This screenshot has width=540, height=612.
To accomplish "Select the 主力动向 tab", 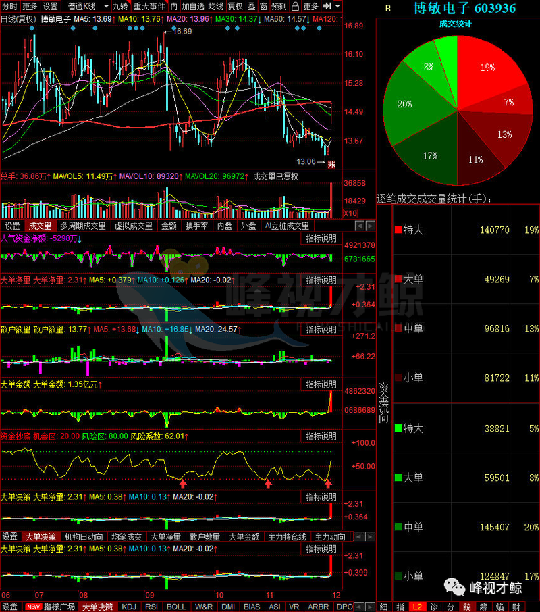I will [330, 536].
